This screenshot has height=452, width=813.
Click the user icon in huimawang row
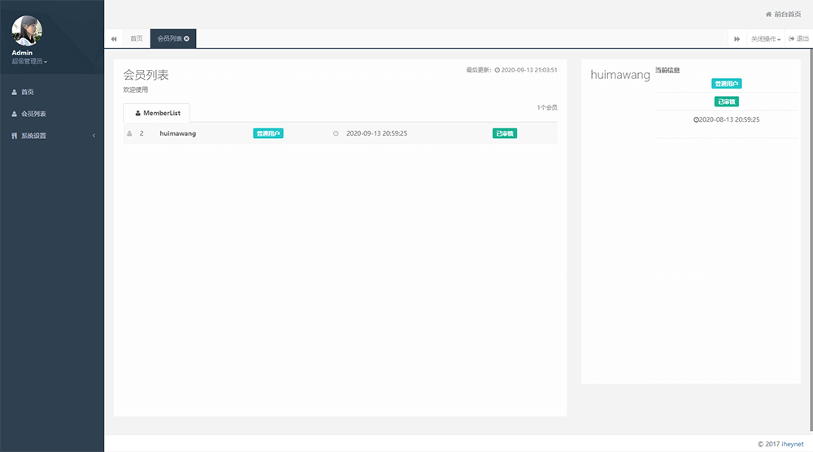point(129,133)
